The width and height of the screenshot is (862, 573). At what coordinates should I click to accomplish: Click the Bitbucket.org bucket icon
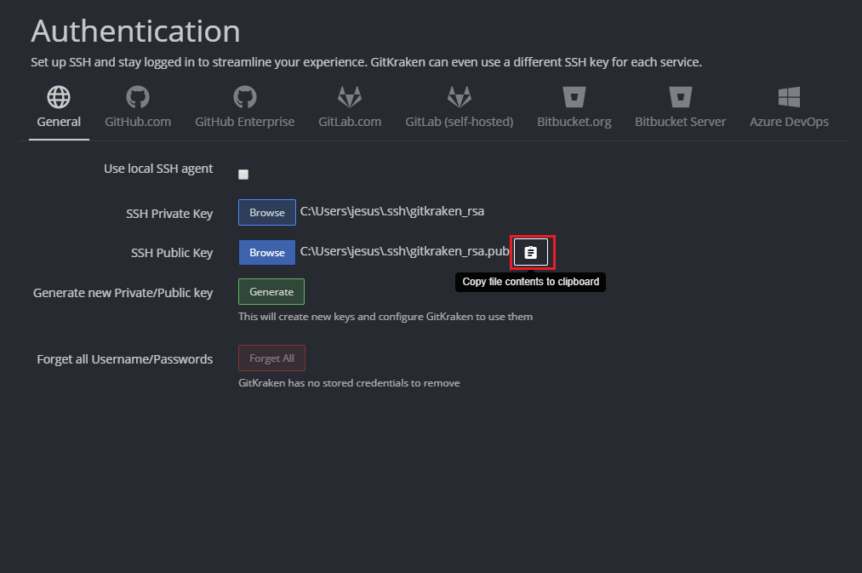pyautogui.click(x=574, y=97)
